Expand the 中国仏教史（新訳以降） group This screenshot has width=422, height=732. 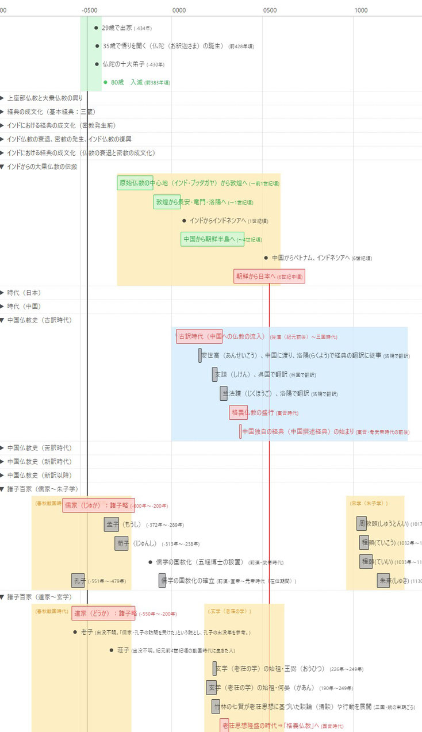coord(2,476)
